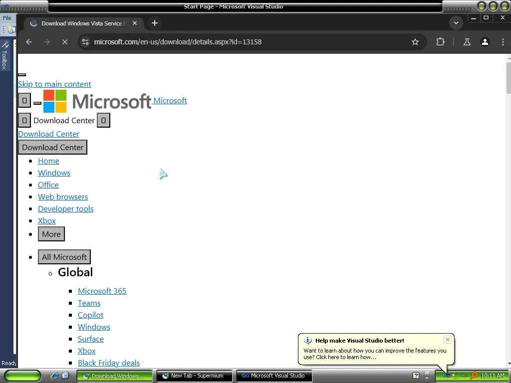Click the 10:11 AM system clock
This screenshot has height=383, width=511.
pos(493,376)
